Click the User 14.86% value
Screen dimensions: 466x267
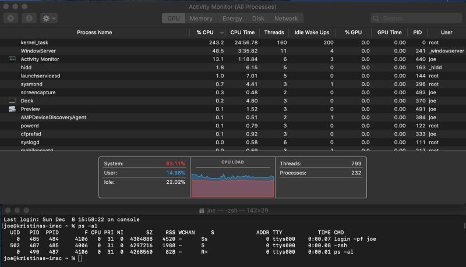[x=176, y=173]
